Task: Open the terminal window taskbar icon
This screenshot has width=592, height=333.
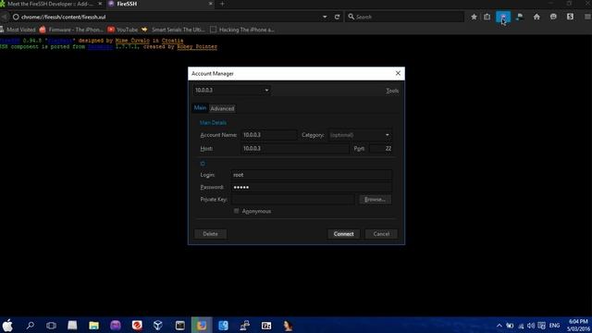Action: point(180,325)
